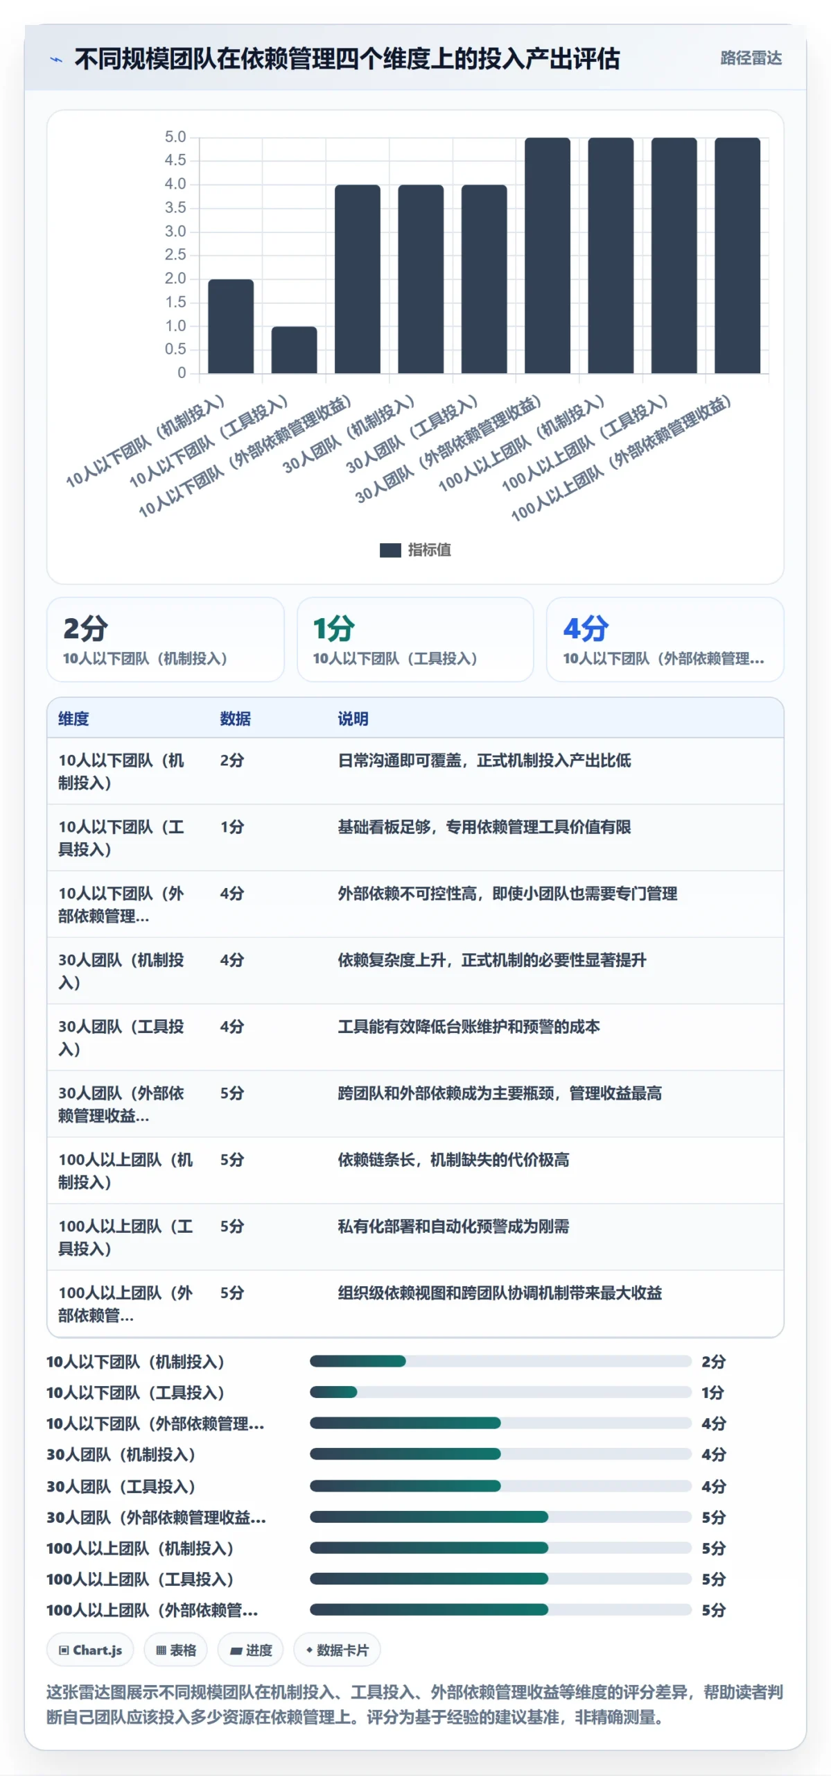
Task: Open the 1分 stat card for 工具投入
Action: [415, 639]
